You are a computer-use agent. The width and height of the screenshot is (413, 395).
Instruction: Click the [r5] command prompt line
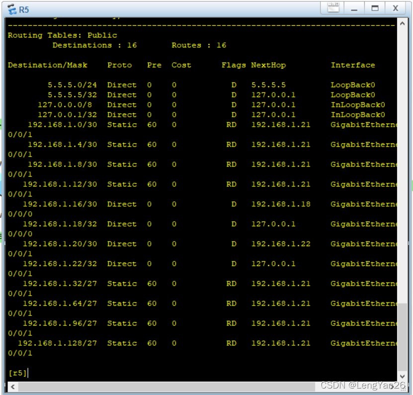pyautogui.click(x=18, y=373)
